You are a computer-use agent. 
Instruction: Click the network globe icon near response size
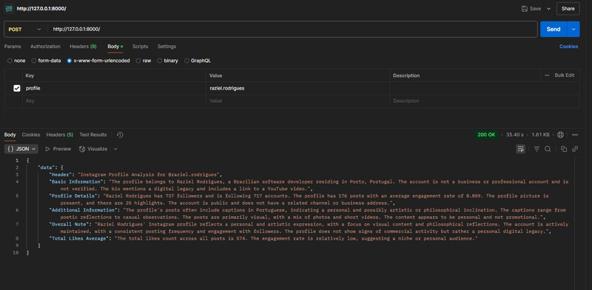561,135
